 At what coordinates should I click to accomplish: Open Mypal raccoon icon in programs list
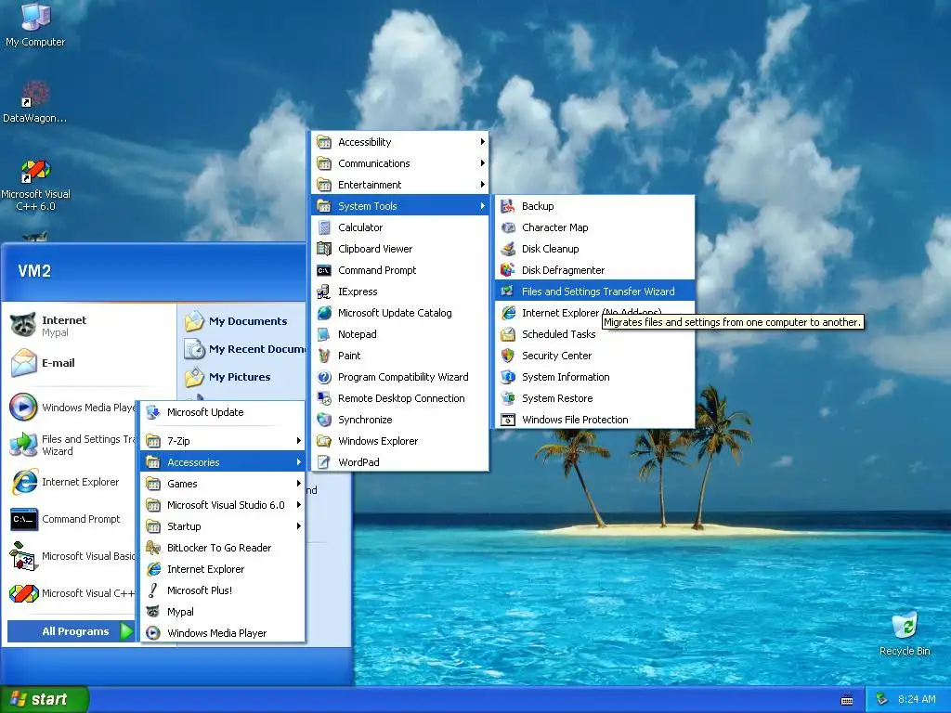pos(153,612)
